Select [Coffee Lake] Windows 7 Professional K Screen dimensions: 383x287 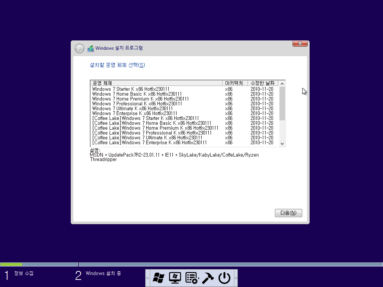184,133
